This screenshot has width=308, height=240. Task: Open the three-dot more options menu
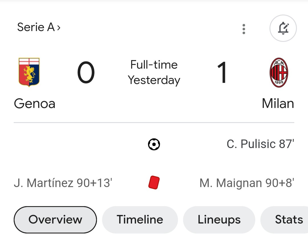tap(244, 29)
